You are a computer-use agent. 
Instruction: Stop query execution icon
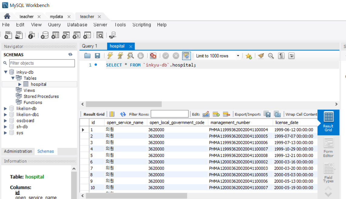[141, 56]
